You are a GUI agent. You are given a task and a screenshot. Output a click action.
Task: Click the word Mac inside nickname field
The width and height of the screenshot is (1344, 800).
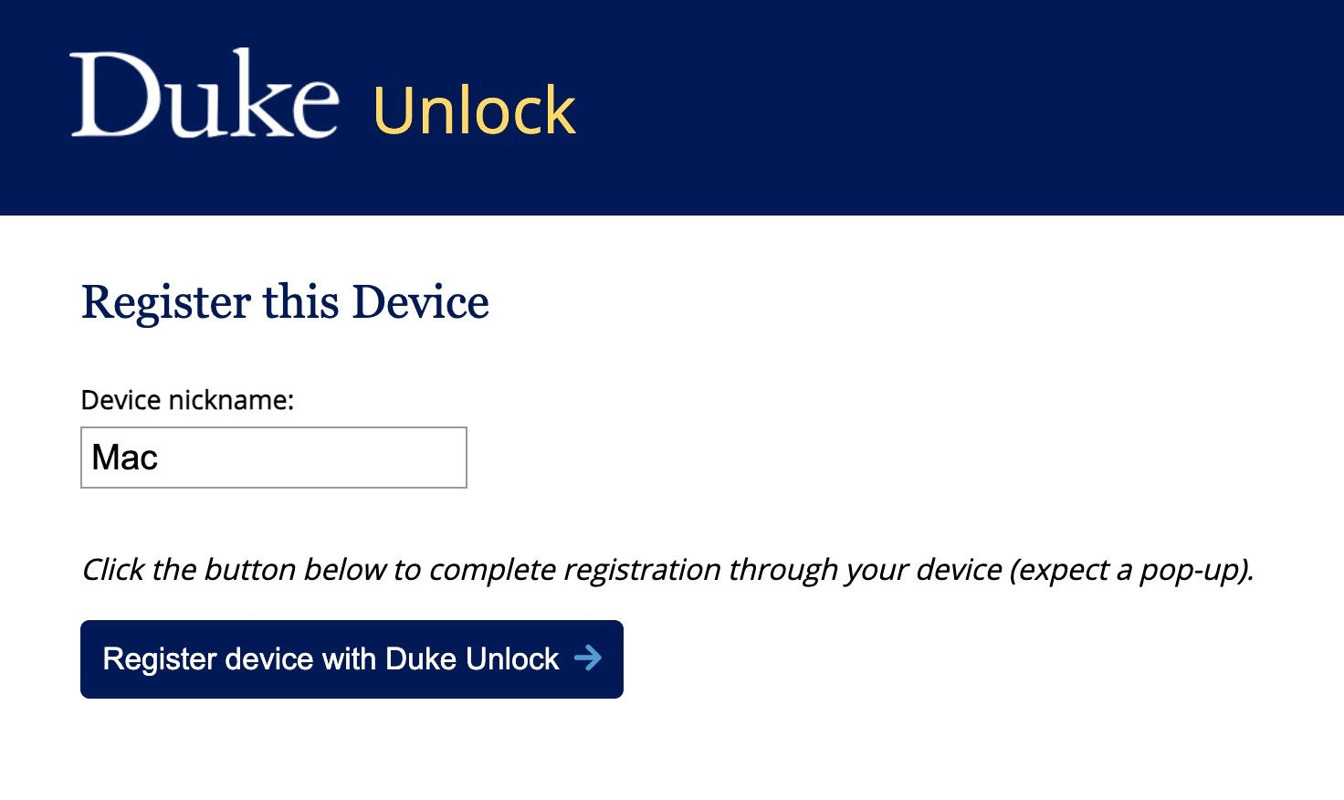(125, 458)
